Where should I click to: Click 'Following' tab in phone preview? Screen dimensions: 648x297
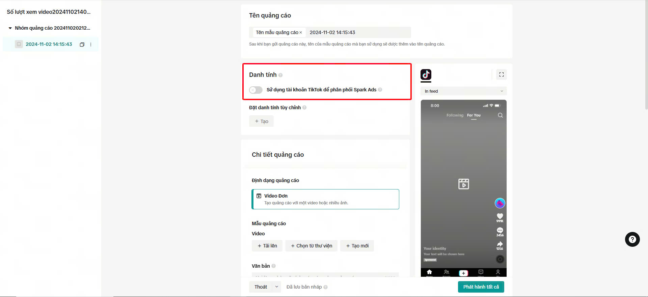point(455,115)
